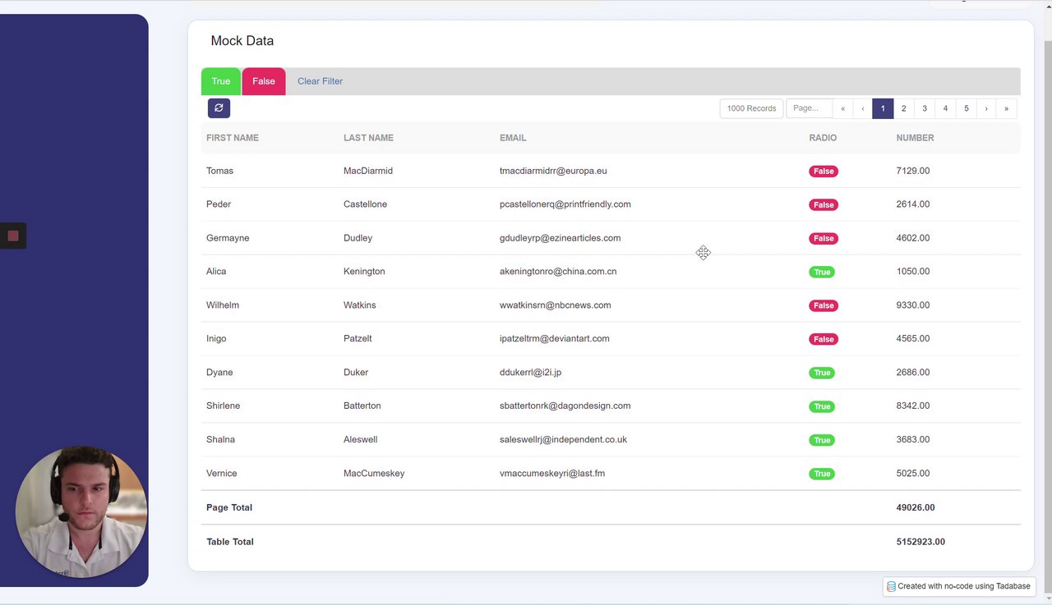Screen dimensions: 1052x605
Task: Jump to last page double-right arrow
Action: coord(1006,108)
